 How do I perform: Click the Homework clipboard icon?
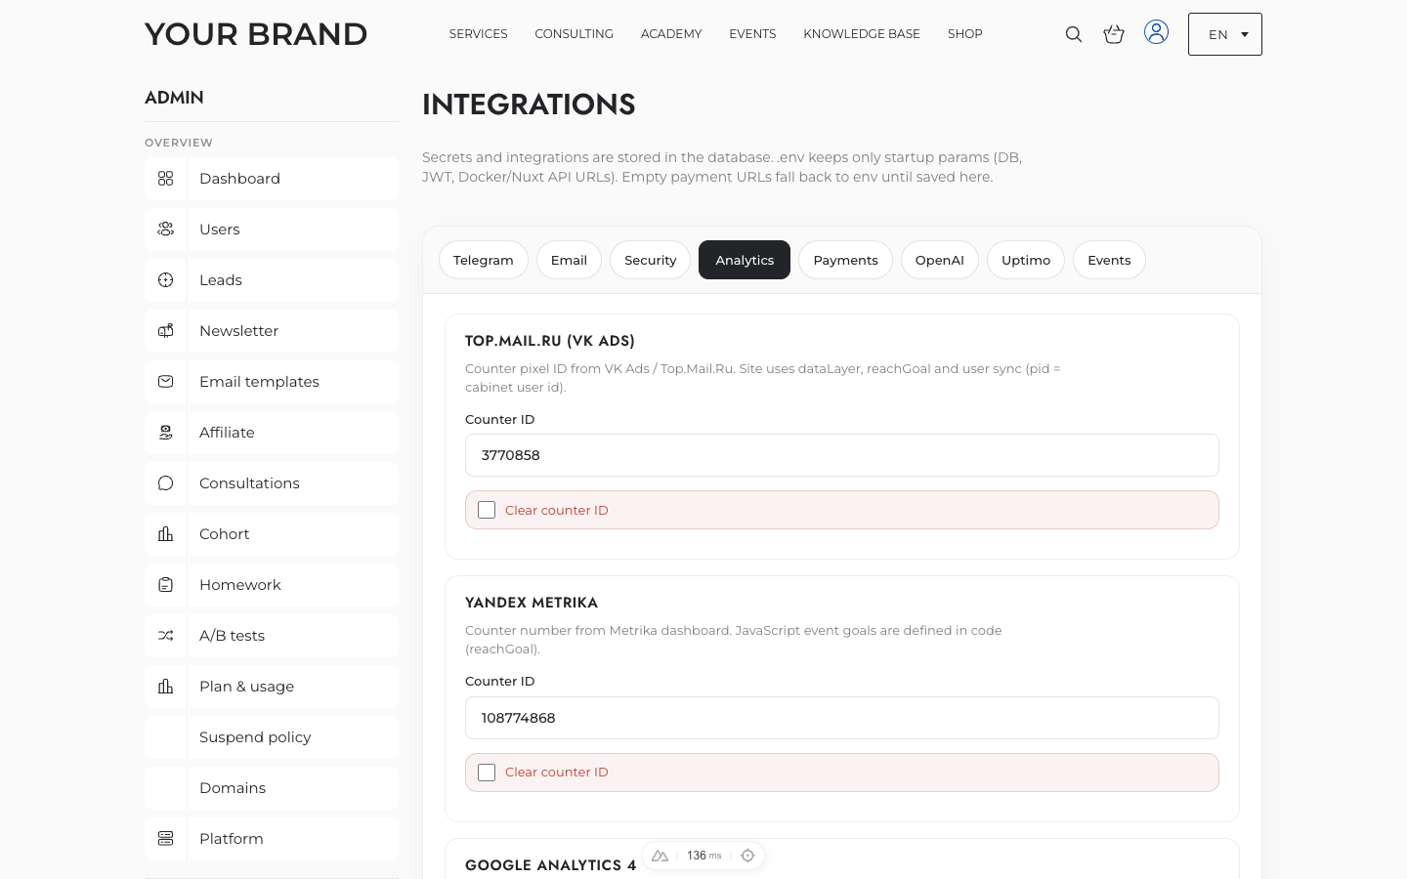[x=166, y=585]
